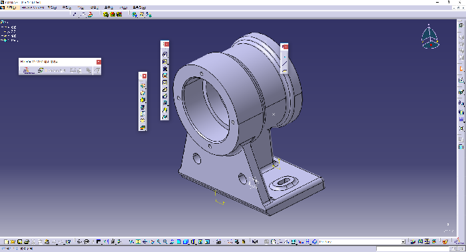Select the Plane reference element tool

pyautogui.click(x=284, y=70)
